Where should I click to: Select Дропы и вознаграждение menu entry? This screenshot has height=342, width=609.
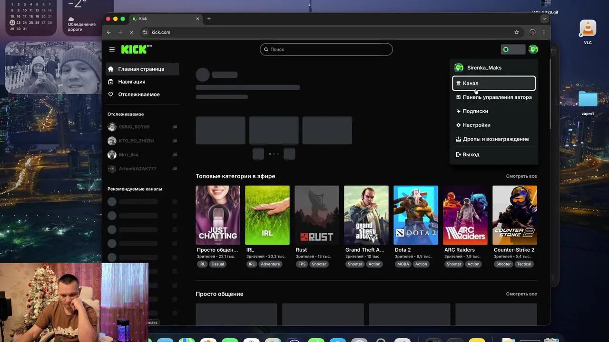point(494,139)
